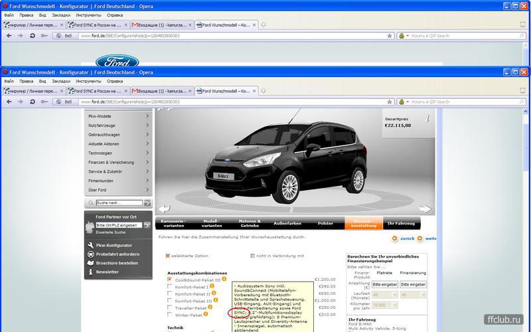Open new tab plus button in front window
531x332 pixels.
[x=263, y=91]
